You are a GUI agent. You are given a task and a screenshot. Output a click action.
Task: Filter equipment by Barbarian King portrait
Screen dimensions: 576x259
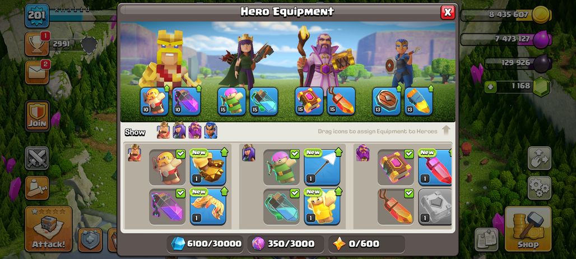164,131
